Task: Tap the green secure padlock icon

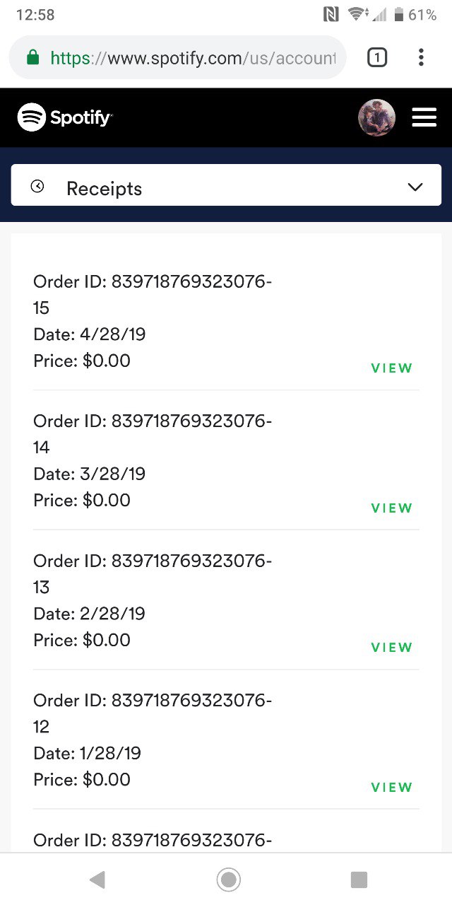Action: [32, 57]
